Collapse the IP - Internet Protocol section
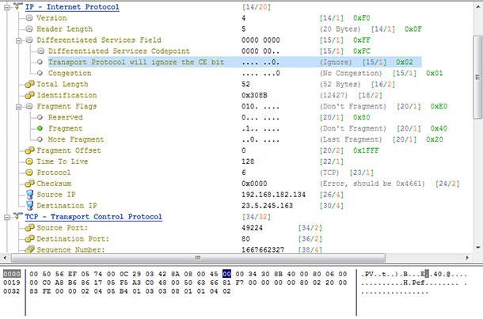This screenshot has width=483, height=319. click(7, 6)
